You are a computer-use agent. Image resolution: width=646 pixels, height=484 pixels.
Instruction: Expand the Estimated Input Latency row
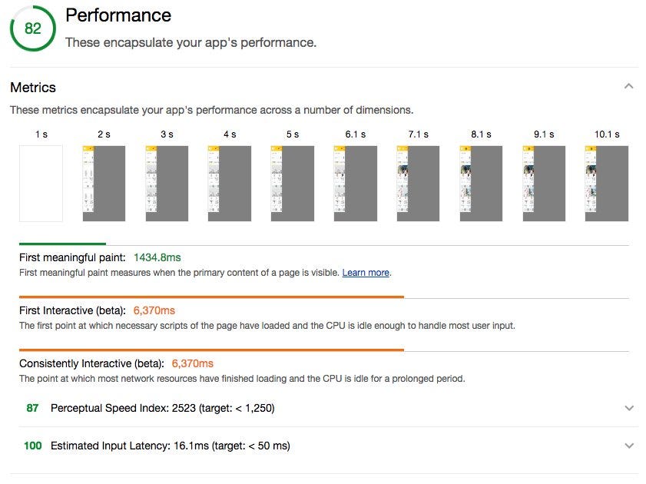(x=630, y=446)
